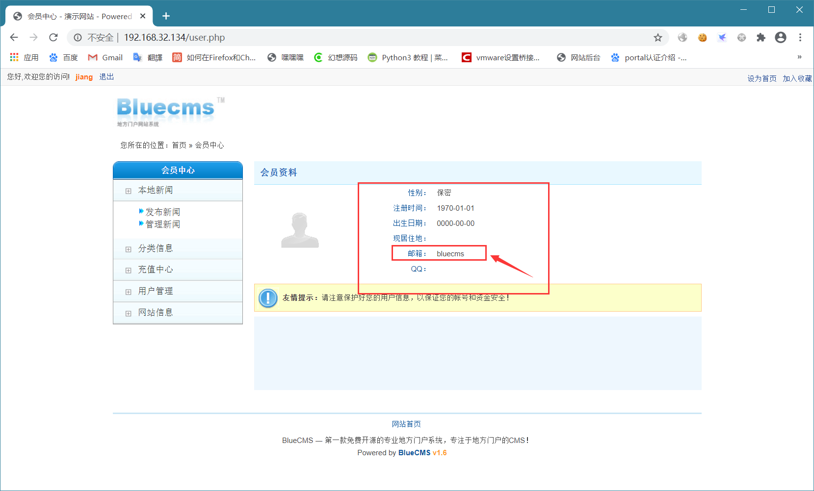Click the birth date 0000-00-00
Screen dimensions: 814x491
click(x=456, y=223)
